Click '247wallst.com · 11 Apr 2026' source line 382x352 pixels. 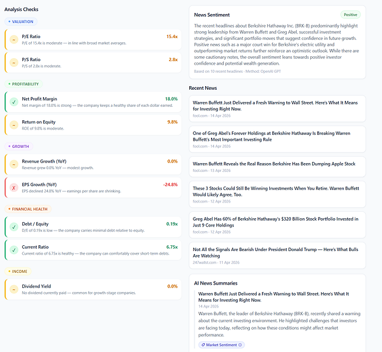(x=216, y=262)
